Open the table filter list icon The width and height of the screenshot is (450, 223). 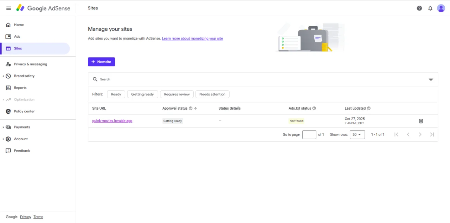[x=431, y=79]
